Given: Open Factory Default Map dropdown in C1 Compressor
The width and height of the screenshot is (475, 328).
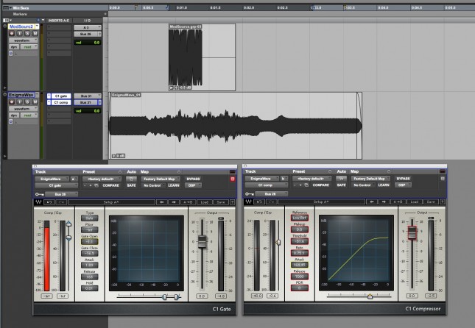Looking at the screenshot, I should (370, 179).
